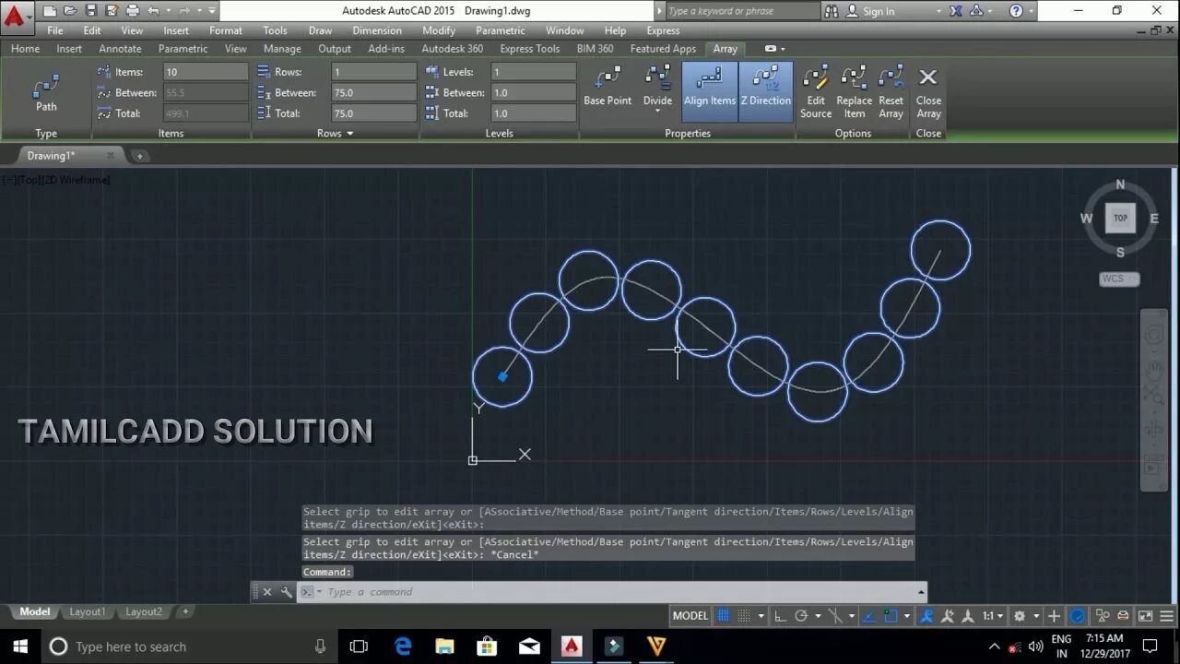Expand the Rows panel arrow
This screenshot has width=1180, height=664.
tap(349, 134)
